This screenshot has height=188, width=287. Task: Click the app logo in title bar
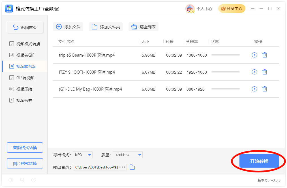(9, 8)
